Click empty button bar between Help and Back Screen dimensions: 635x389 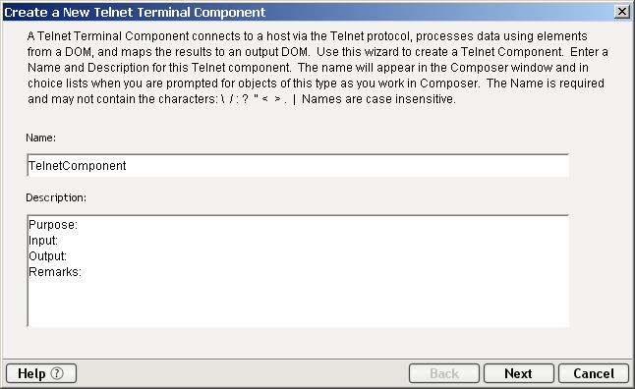pyautogui.click(x=242, y=373)
